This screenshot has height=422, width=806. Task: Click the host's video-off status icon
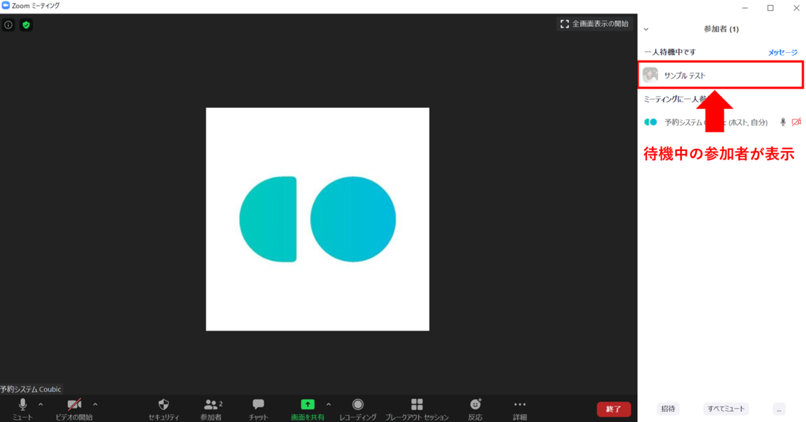point(797,122)
